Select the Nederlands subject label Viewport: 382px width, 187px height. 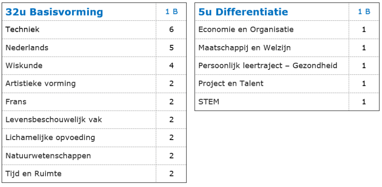[x=27, y=48]
